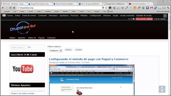Open the Paypal y Commerce article title
Viewport: 171px width, 96px height.
tap(88, 59)
